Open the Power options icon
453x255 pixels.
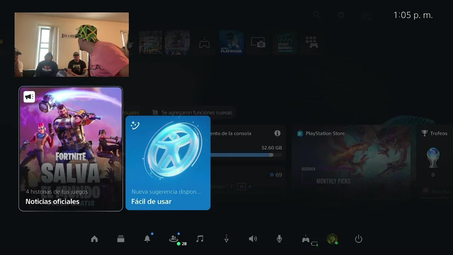click(x=359, y=239)
